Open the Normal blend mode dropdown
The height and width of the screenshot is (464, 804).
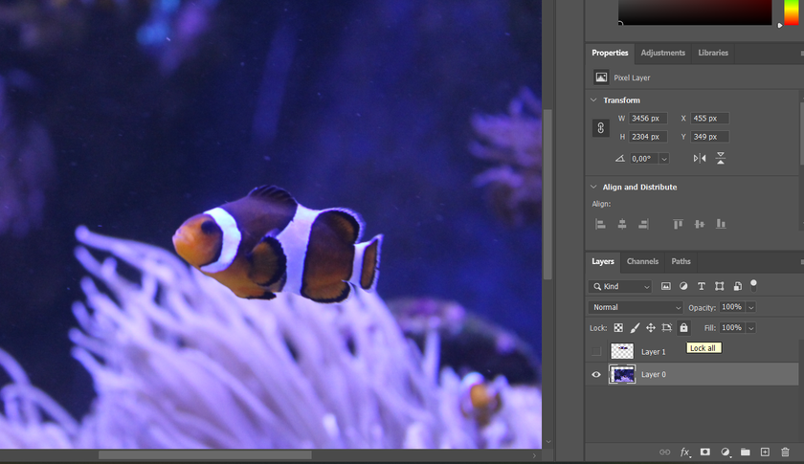tap(636, 307)
